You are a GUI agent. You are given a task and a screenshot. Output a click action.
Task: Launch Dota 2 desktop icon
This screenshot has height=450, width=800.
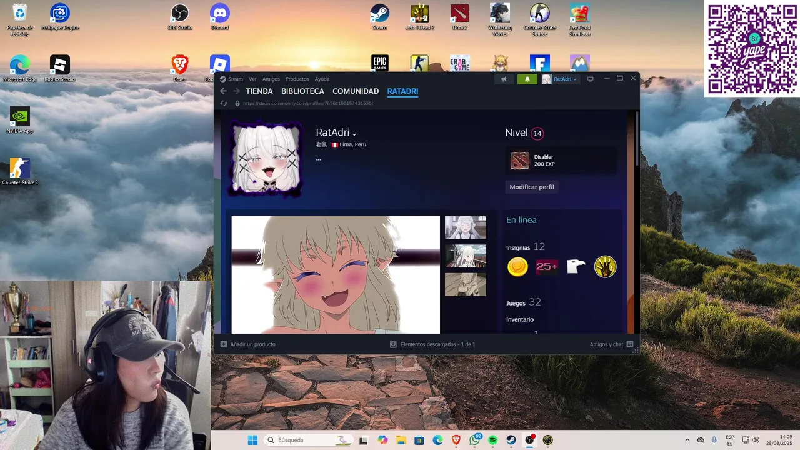point(460,17)
